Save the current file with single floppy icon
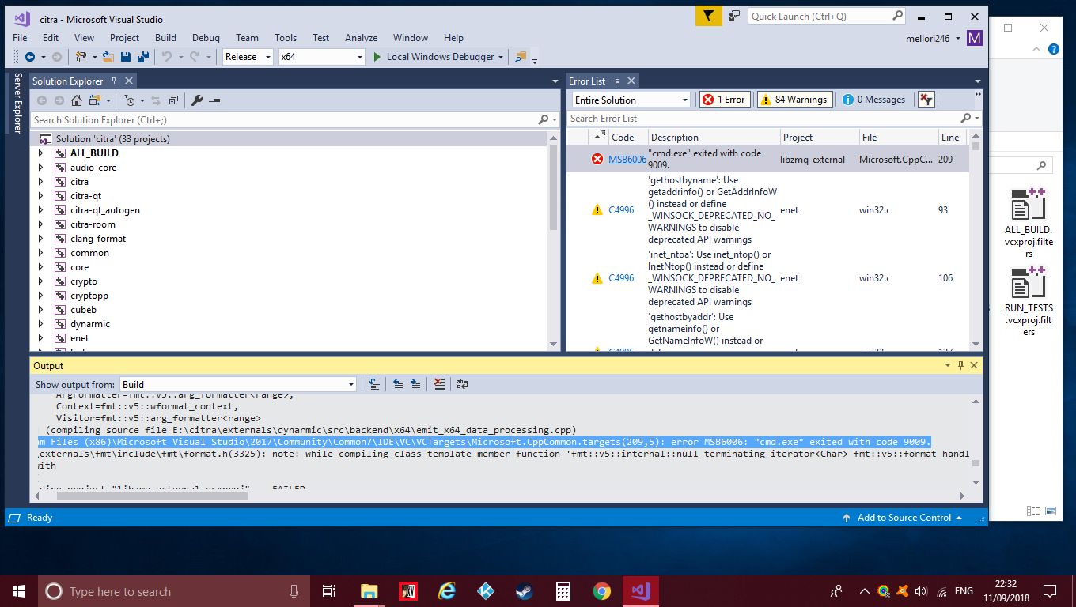The width and height of the screenshot is (1076, 607). [x=127, y=57]
